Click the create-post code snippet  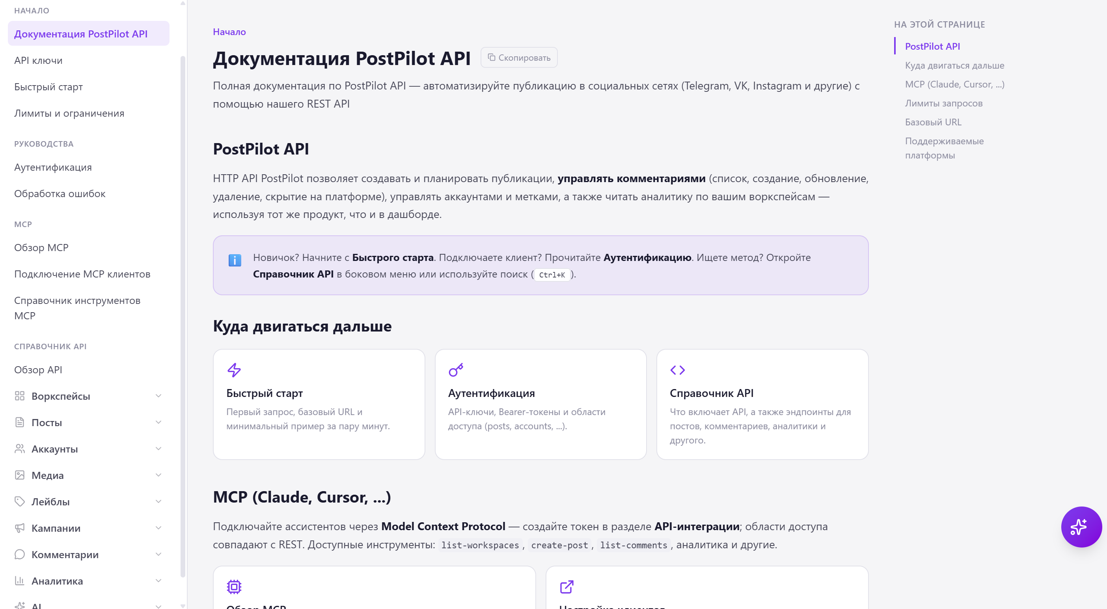coord(559,545)
